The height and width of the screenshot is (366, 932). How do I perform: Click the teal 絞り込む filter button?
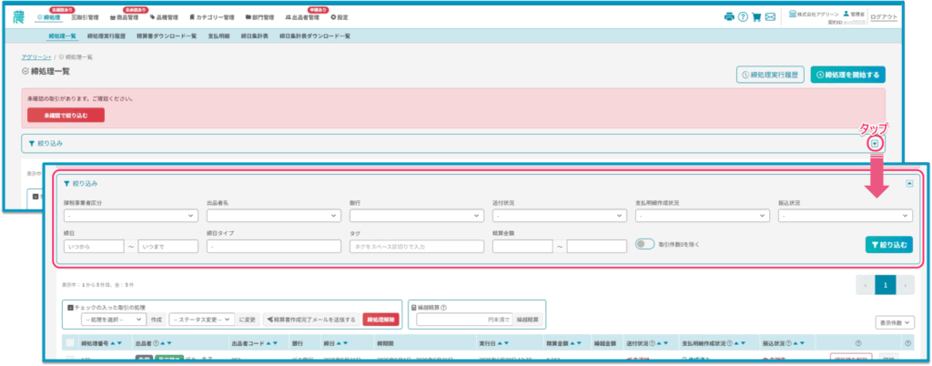coord(888,245)
